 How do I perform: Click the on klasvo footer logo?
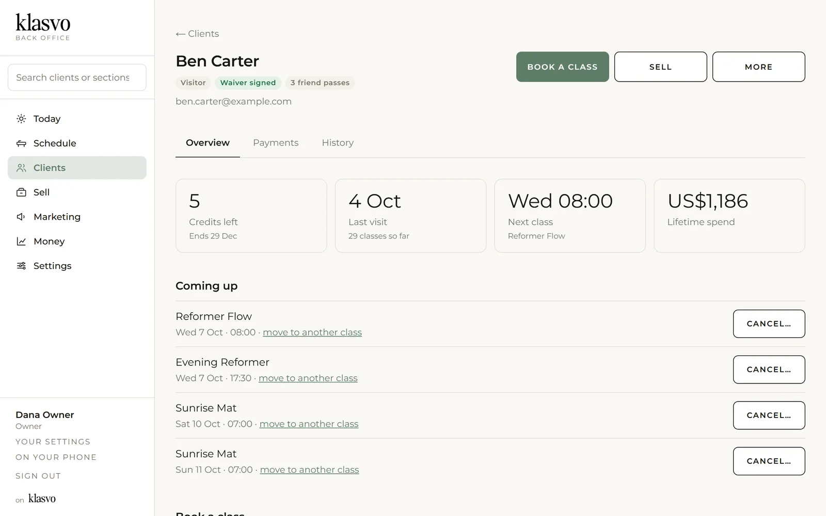click(36, 498)
